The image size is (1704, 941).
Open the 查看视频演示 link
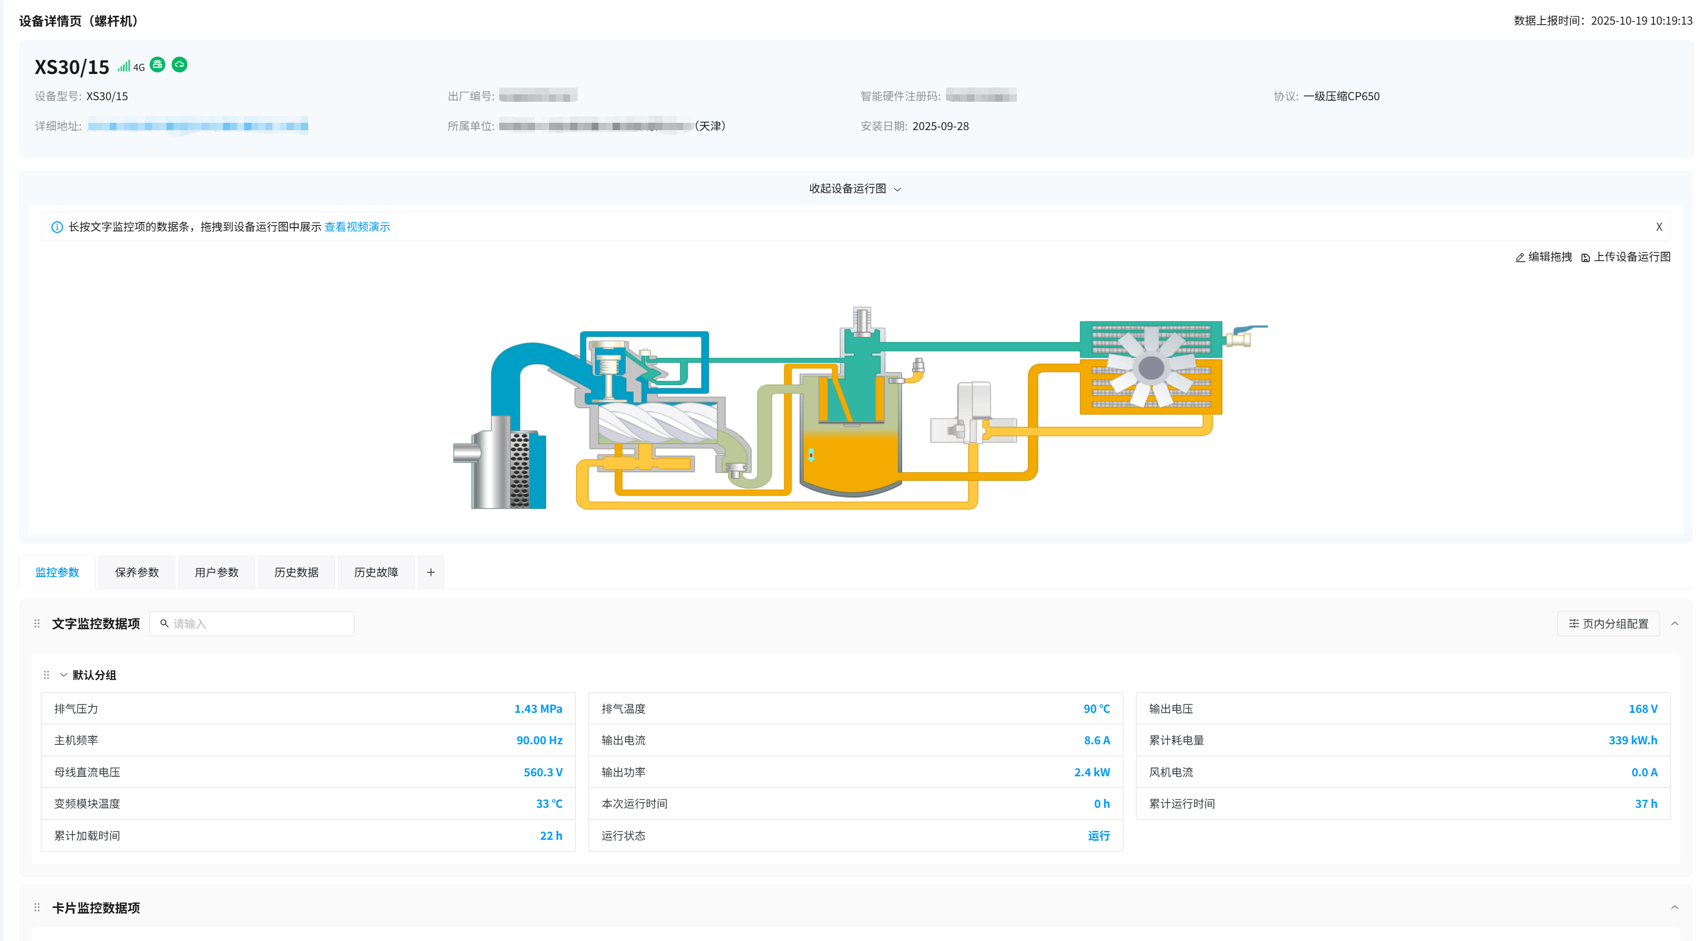(357, 227)
